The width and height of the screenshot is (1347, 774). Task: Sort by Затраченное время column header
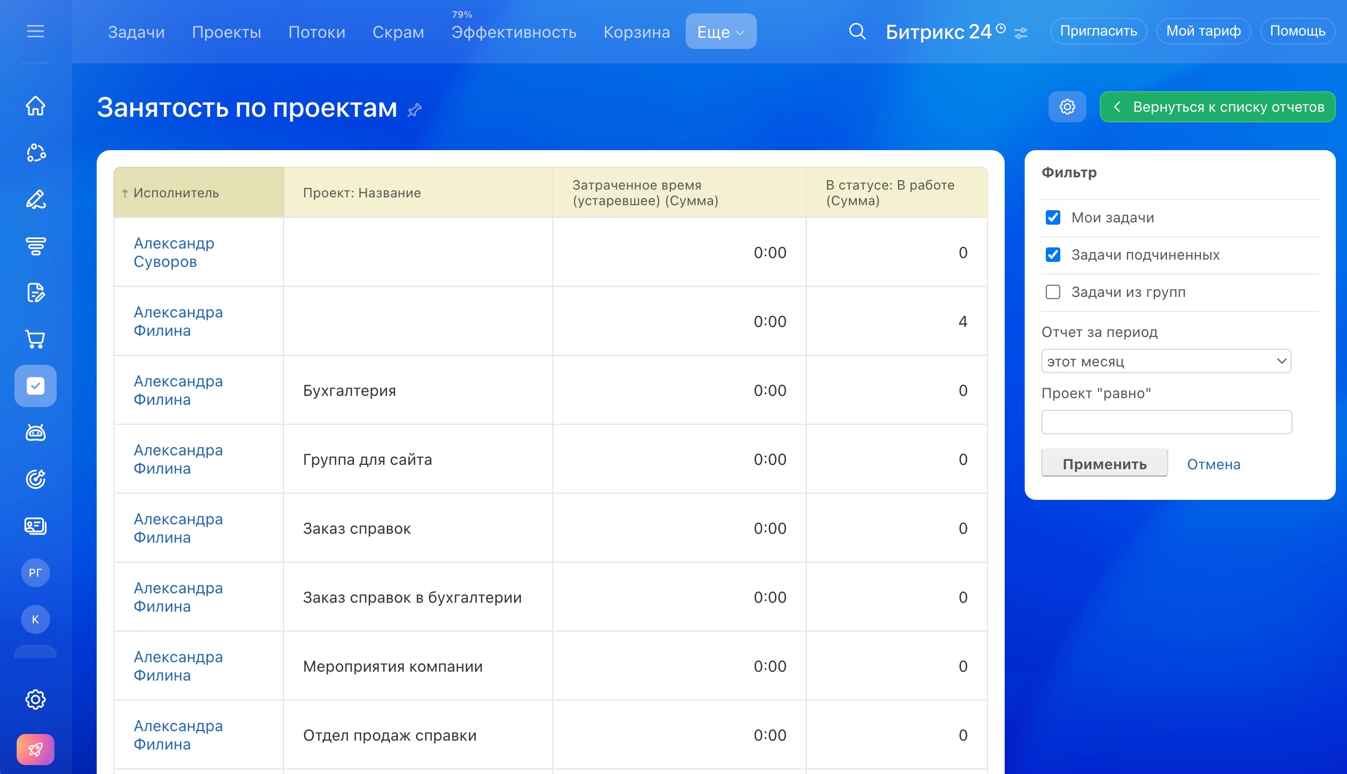coord(679,192)
